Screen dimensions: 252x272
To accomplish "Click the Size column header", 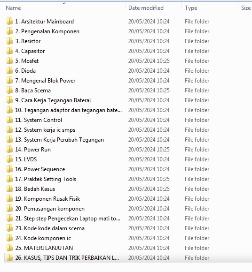I will pyautogui.click(x=245, y=8).
